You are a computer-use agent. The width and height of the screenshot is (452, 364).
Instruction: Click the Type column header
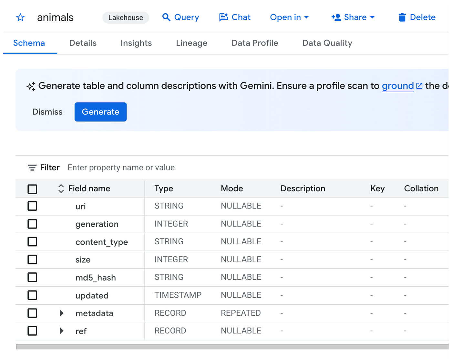pyautogui.click(x=164, y=188)
